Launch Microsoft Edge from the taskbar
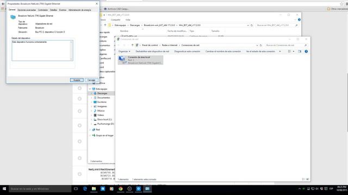This screenshot has height=195, width=348. 85,189
